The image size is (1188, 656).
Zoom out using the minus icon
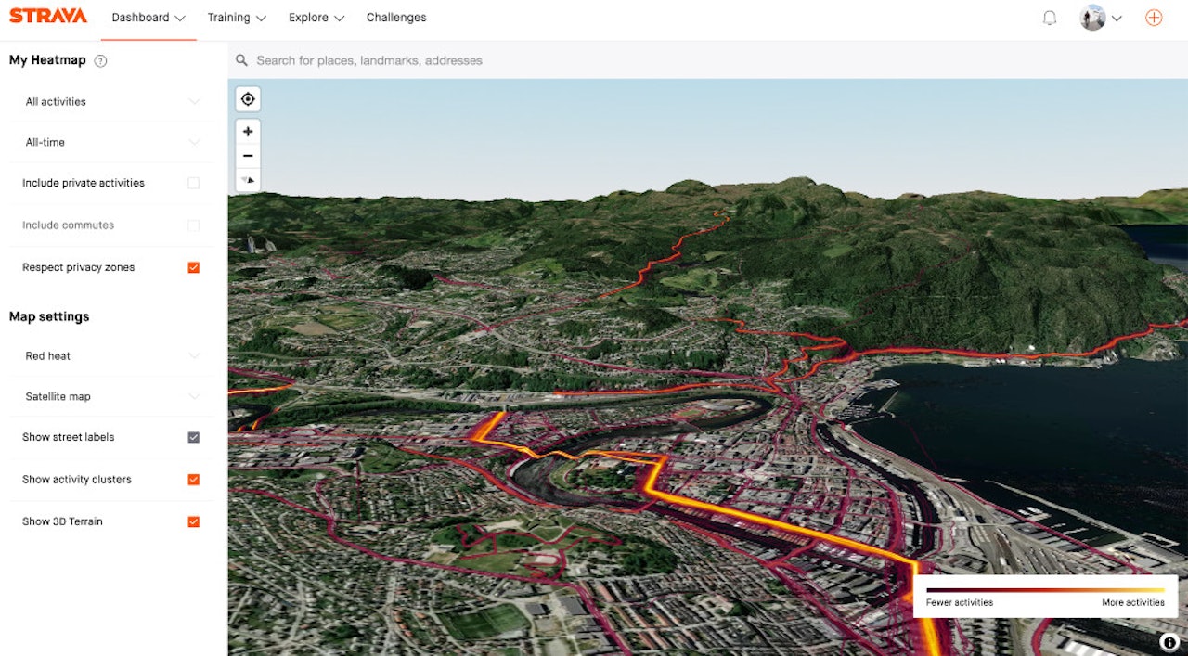(x=248, y=155)
